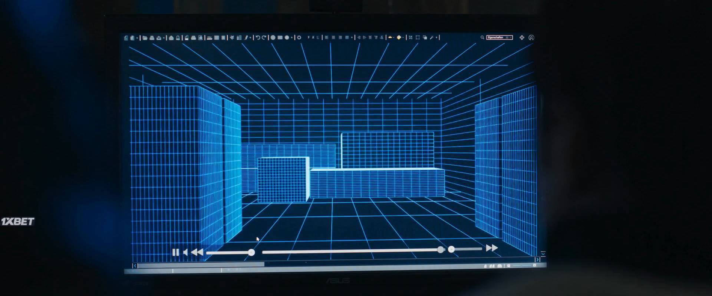Fast forward the playback
Screen dimensions: 712x296
(492, 248)
